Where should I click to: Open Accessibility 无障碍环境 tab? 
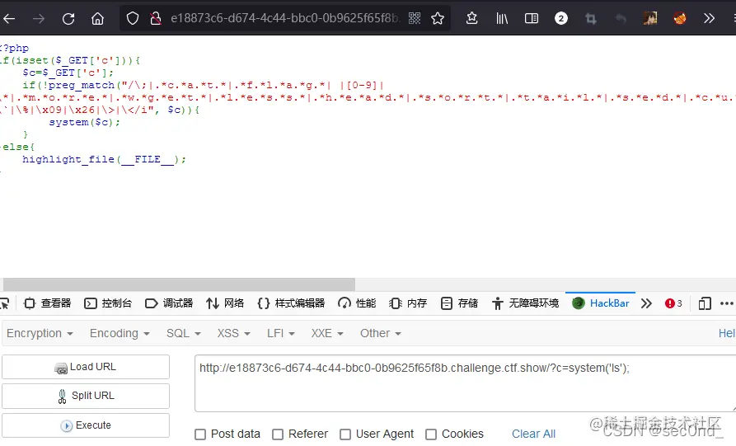click(x=525, y=303)
